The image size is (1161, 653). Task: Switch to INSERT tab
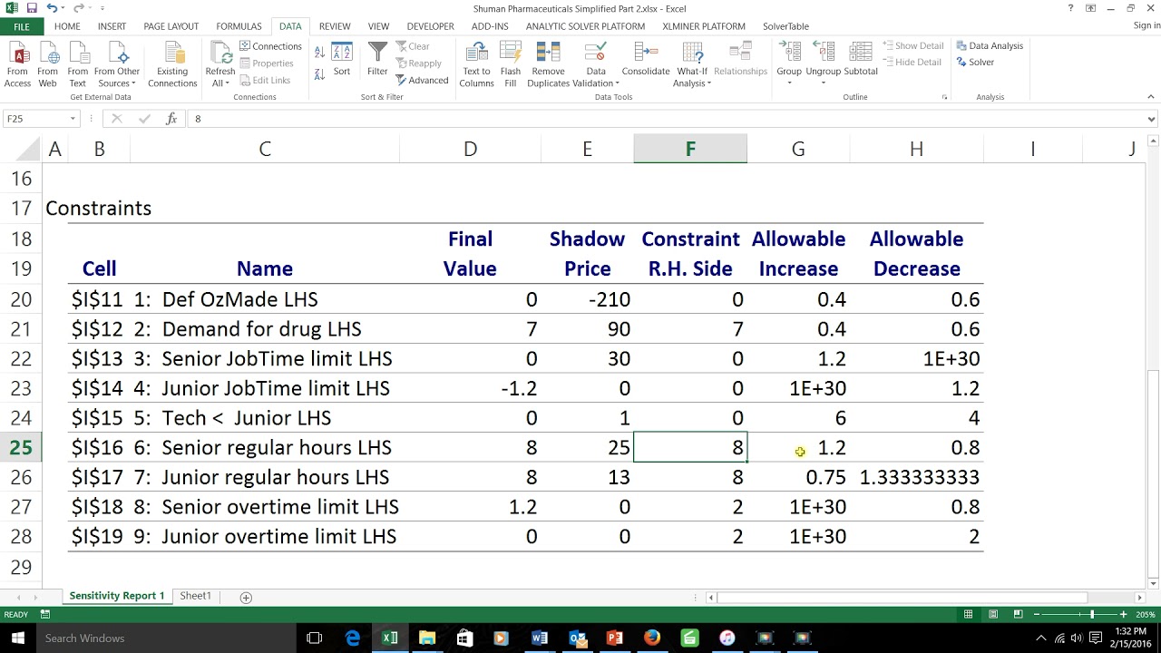coord(112,26)
